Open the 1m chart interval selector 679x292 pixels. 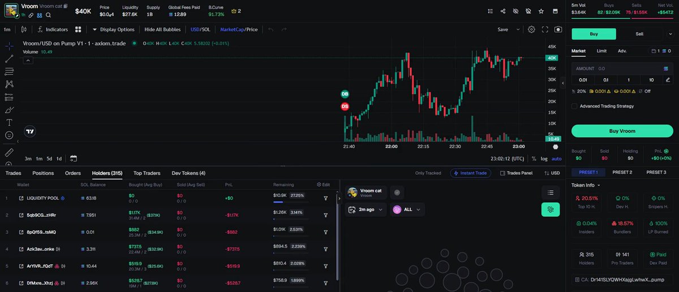pyautogui.click(x=7, y=29)
